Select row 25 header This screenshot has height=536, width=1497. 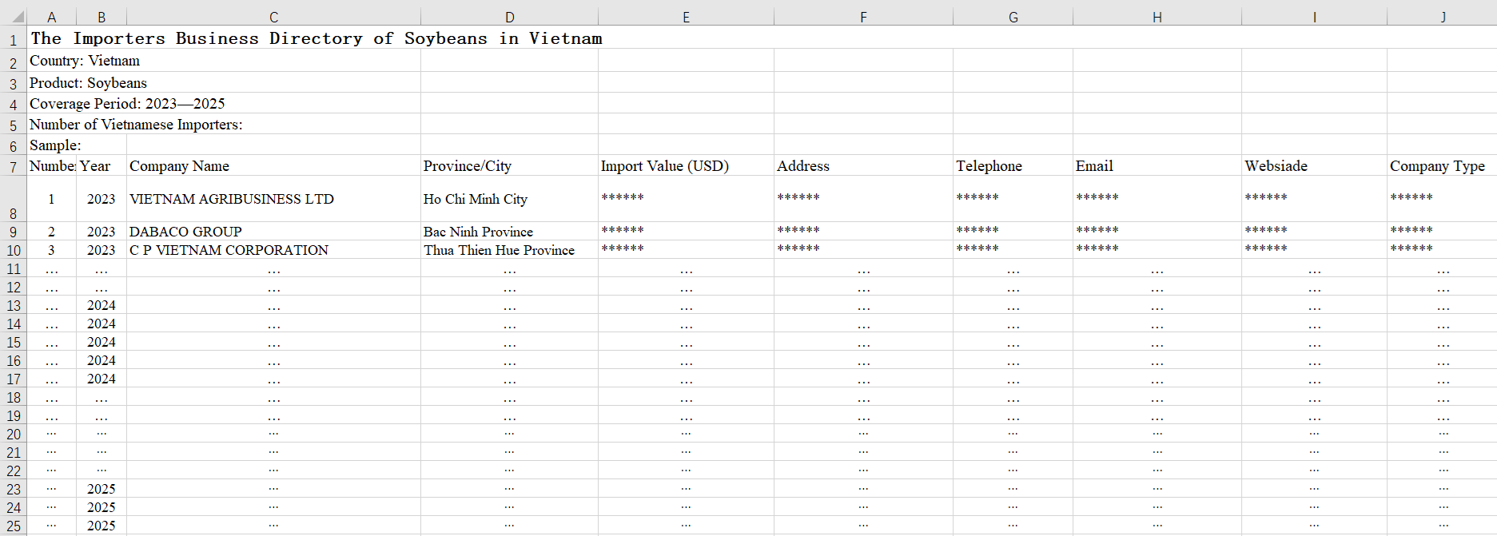tap(13, 526)
